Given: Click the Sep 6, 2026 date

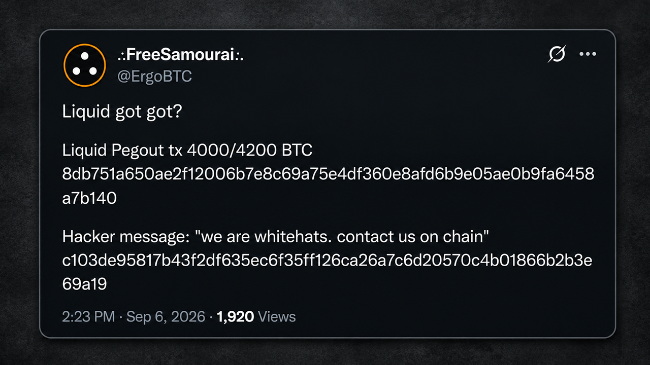Looking at the screenshot, I should coord(166,317).
